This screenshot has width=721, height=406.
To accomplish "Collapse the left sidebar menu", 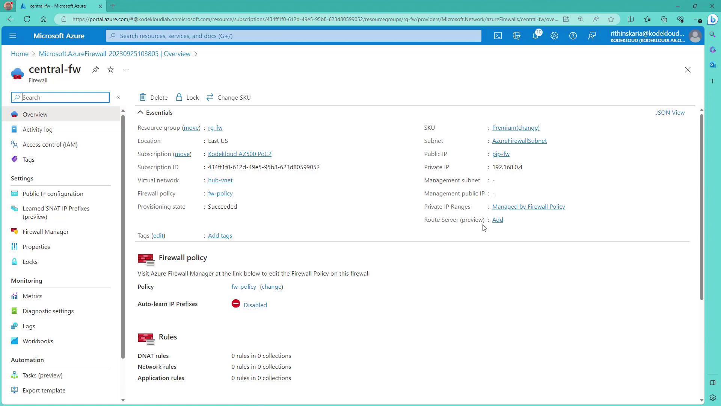I will (118, 97).
